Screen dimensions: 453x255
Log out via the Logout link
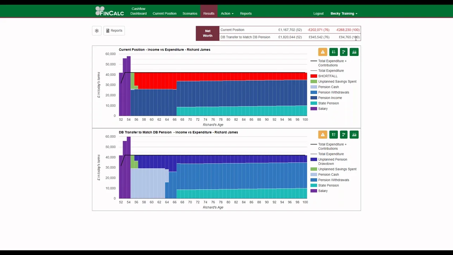pos(319,13)
